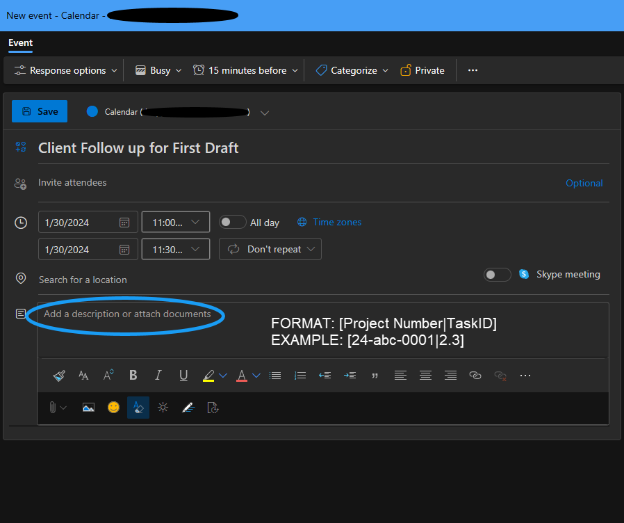Click the end date 1/30/2024 field
Screen dimensions: 624x523
(x=88, y=249)
